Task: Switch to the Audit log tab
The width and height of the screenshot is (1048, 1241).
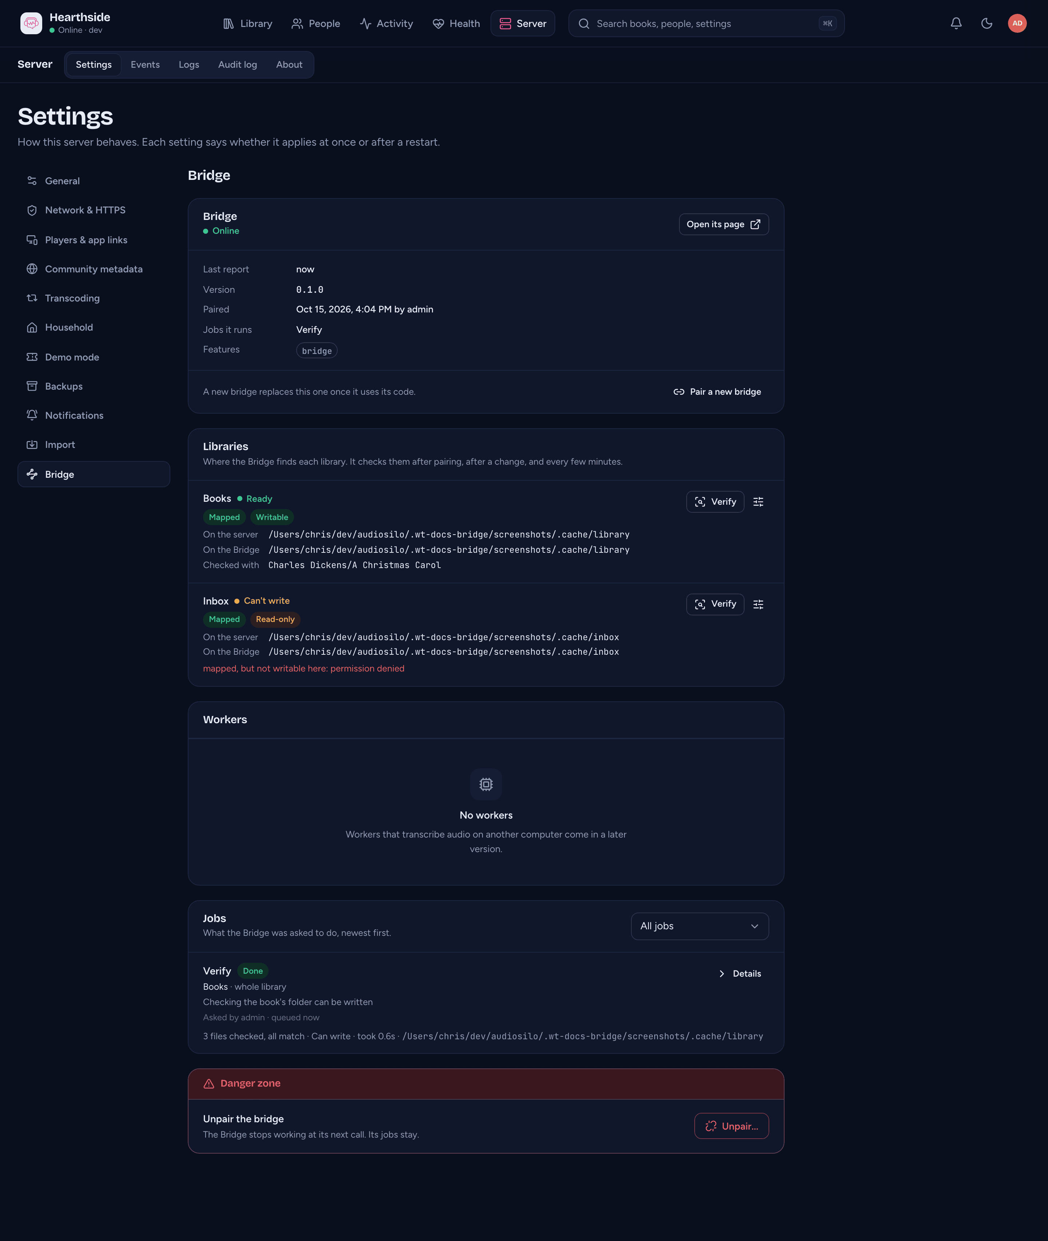Action: 238,64
